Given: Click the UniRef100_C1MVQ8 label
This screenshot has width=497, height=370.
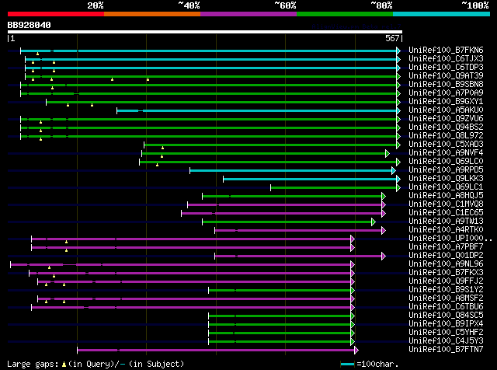Looking at the screenshot, I should 446,204.
